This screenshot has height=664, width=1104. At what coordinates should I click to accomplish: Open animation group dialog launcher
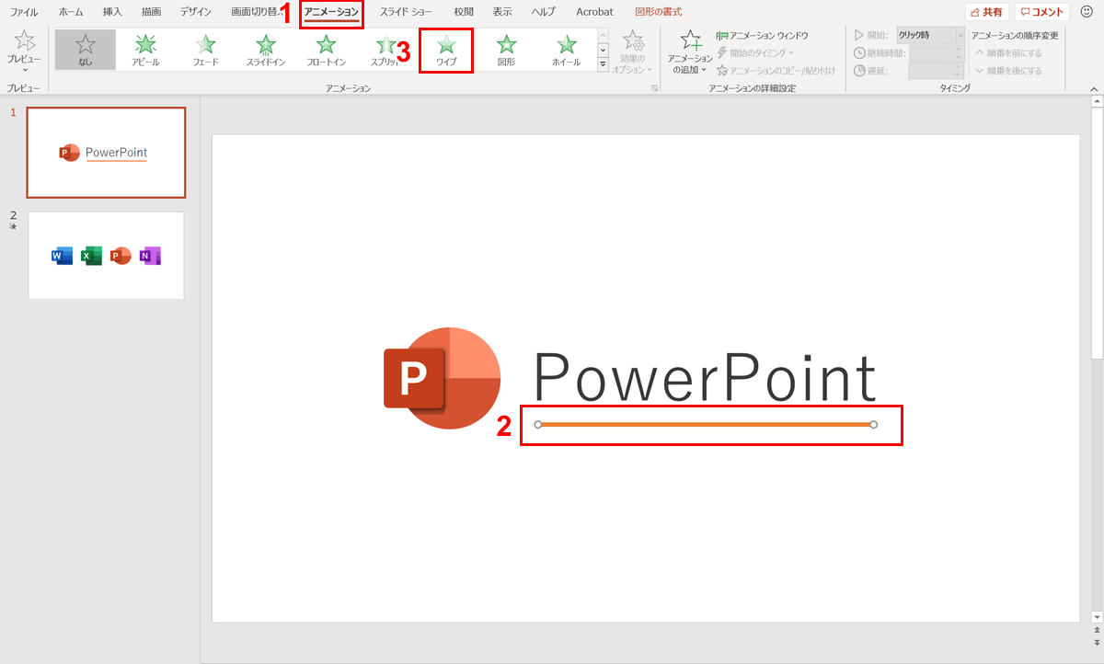tap(655, 88)
